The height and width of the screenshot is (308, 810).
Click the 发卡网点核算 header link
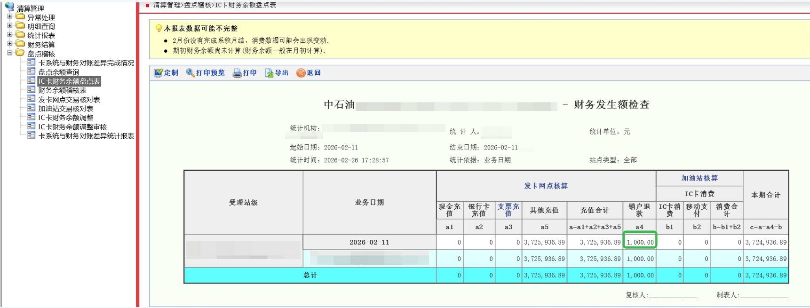pyautogui.click(x=546, y=186)
